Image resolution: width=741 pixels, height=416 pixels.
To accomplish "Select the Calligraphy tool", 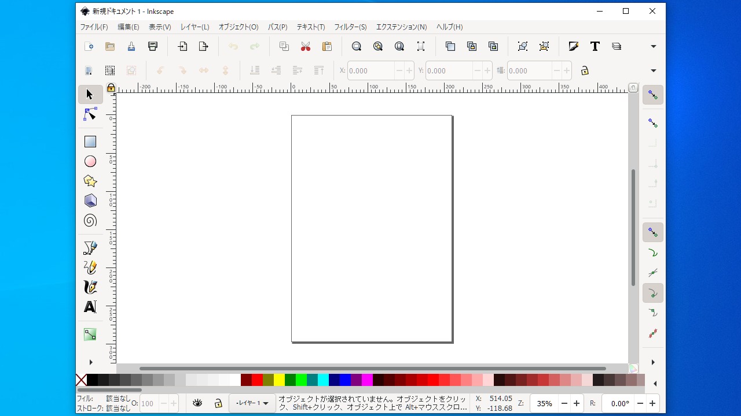I will point(90,287).
